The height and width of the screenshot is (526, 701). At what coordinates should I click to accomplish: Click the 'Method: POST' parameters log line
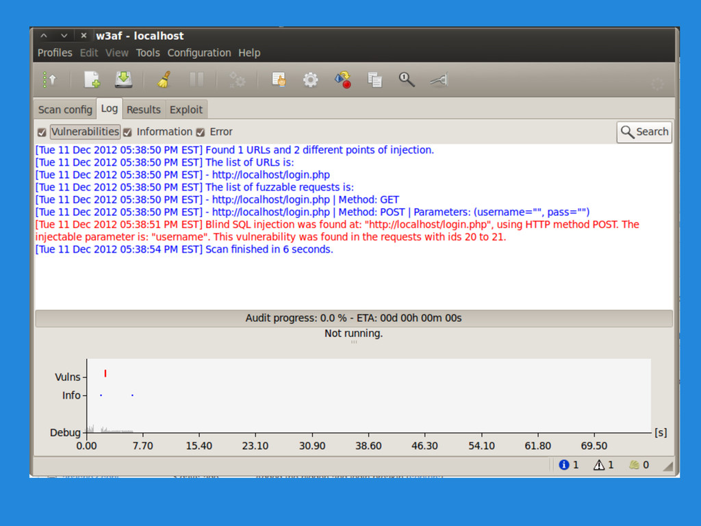point(312,212)
